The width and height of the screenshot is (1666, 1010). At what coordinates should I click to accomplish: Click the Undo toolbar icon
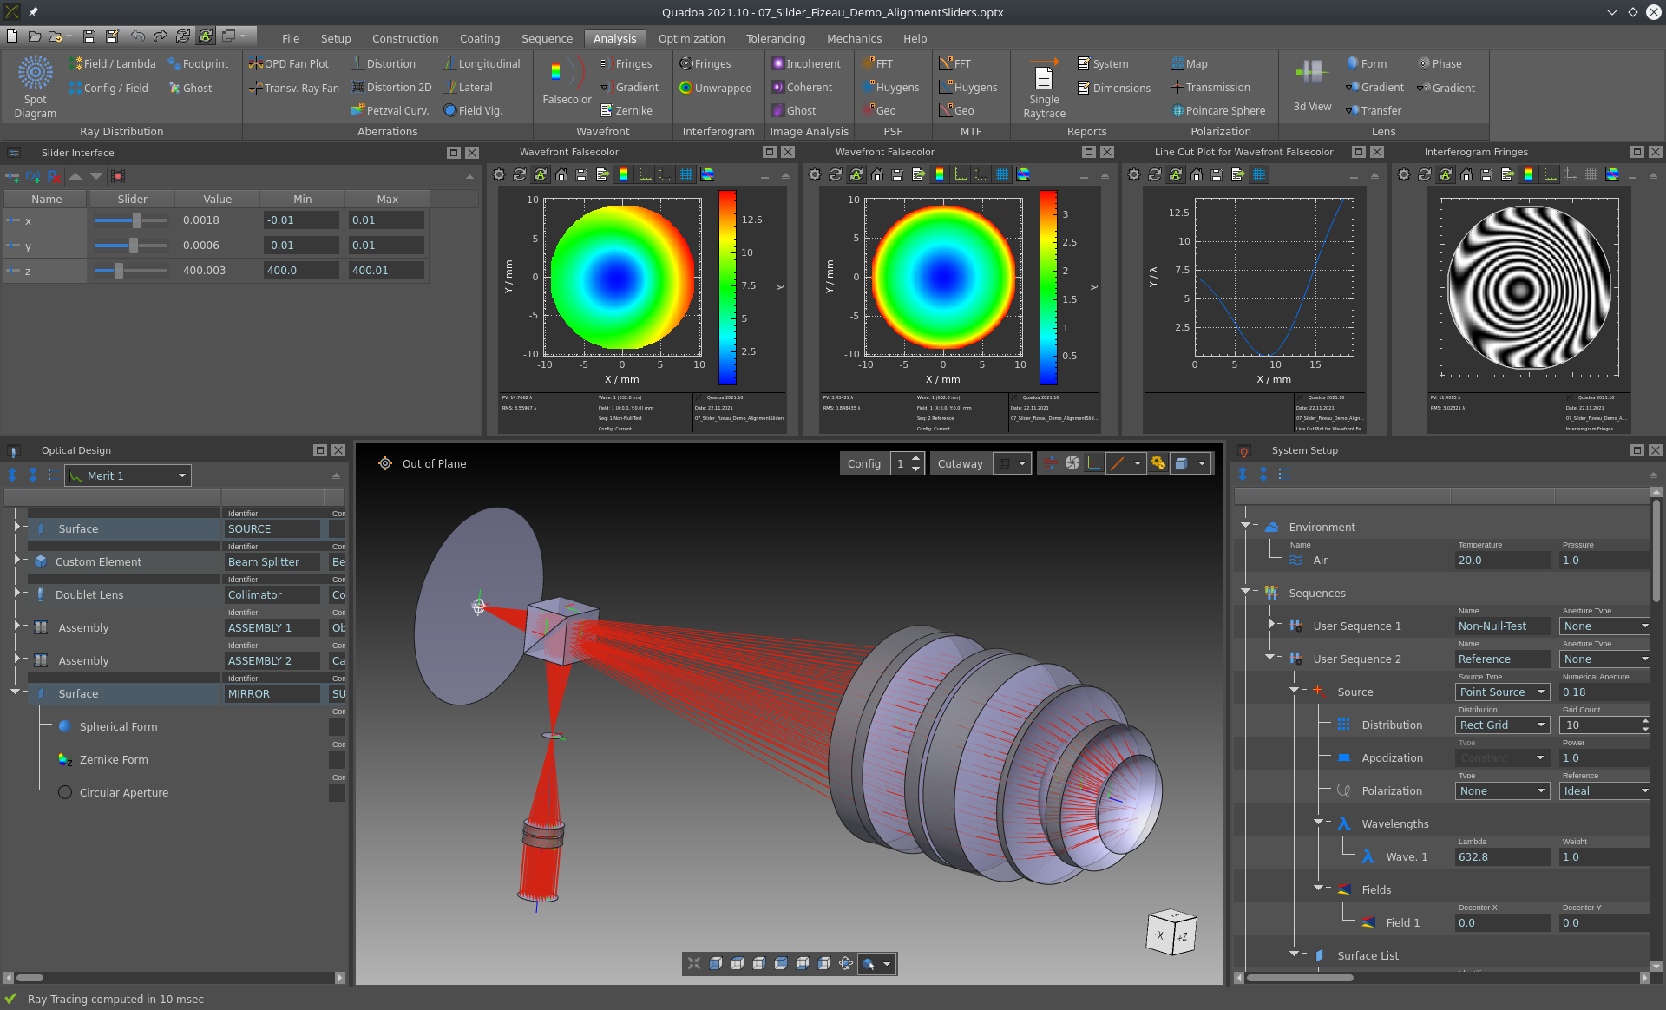coord(138,36)
